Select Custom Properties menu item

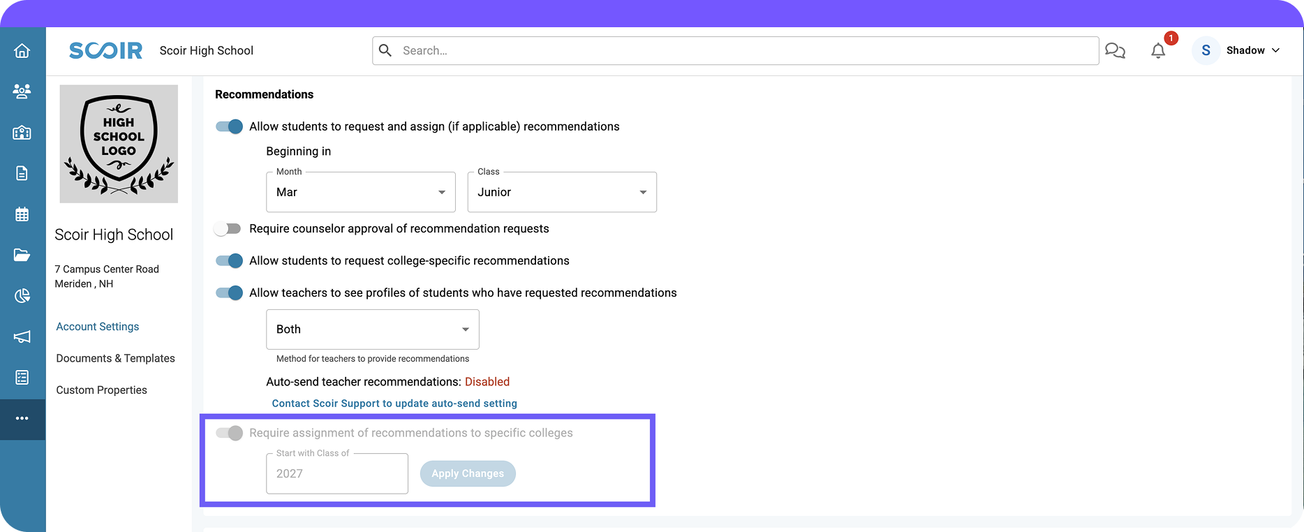point(102,390)
